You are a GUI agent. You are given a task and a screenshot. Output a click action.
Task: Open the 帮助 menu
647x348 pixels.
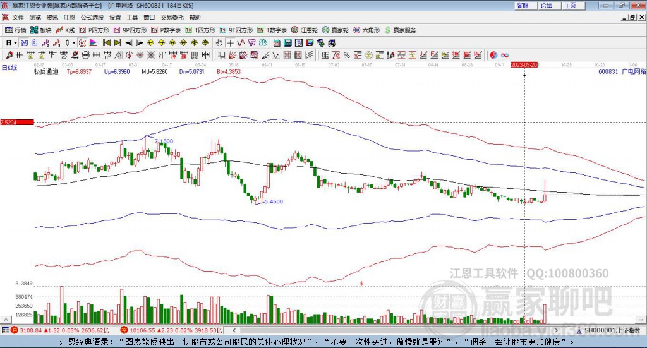tap(195, 17)
